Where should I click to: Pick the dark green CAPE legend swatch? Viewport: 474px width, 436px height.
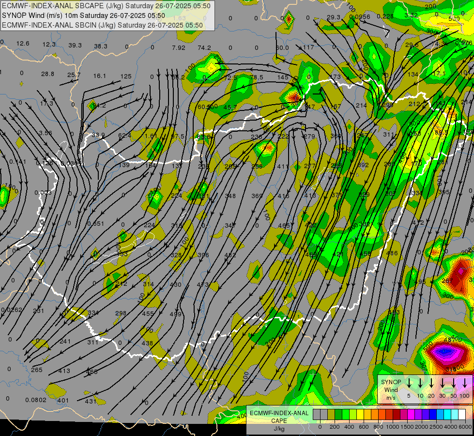pos(338,415)
